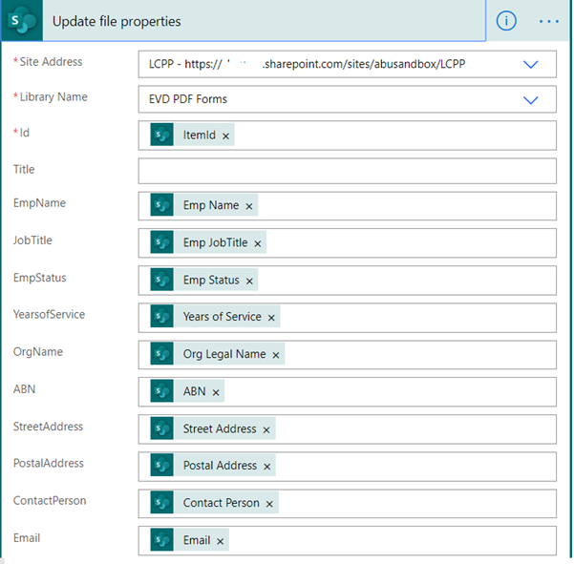The width and height of the screenshot is (574, 564).
Task: Click the SharePoint icon on Org Legal Name token
Action: coord(161,354)
